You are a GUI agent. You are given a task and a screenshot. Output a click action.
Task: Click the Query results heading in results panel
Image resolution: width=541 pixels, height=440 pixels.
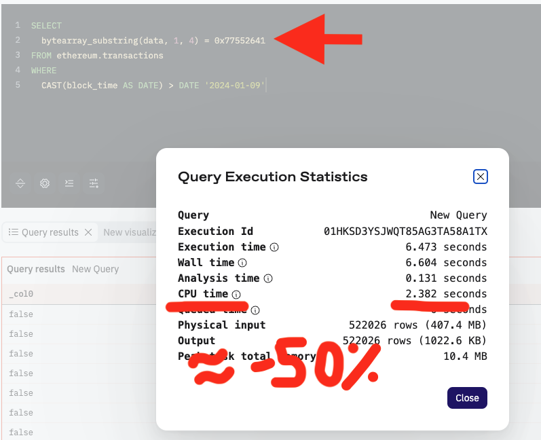click(x=36, y=269)
